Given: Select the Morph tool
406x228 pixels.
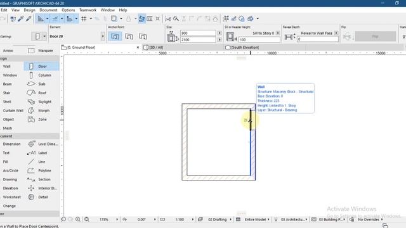Looking at the screenshot, I should coord(41,110).
